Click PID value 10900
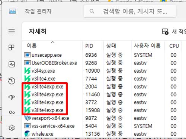 (x=93, y=71)
